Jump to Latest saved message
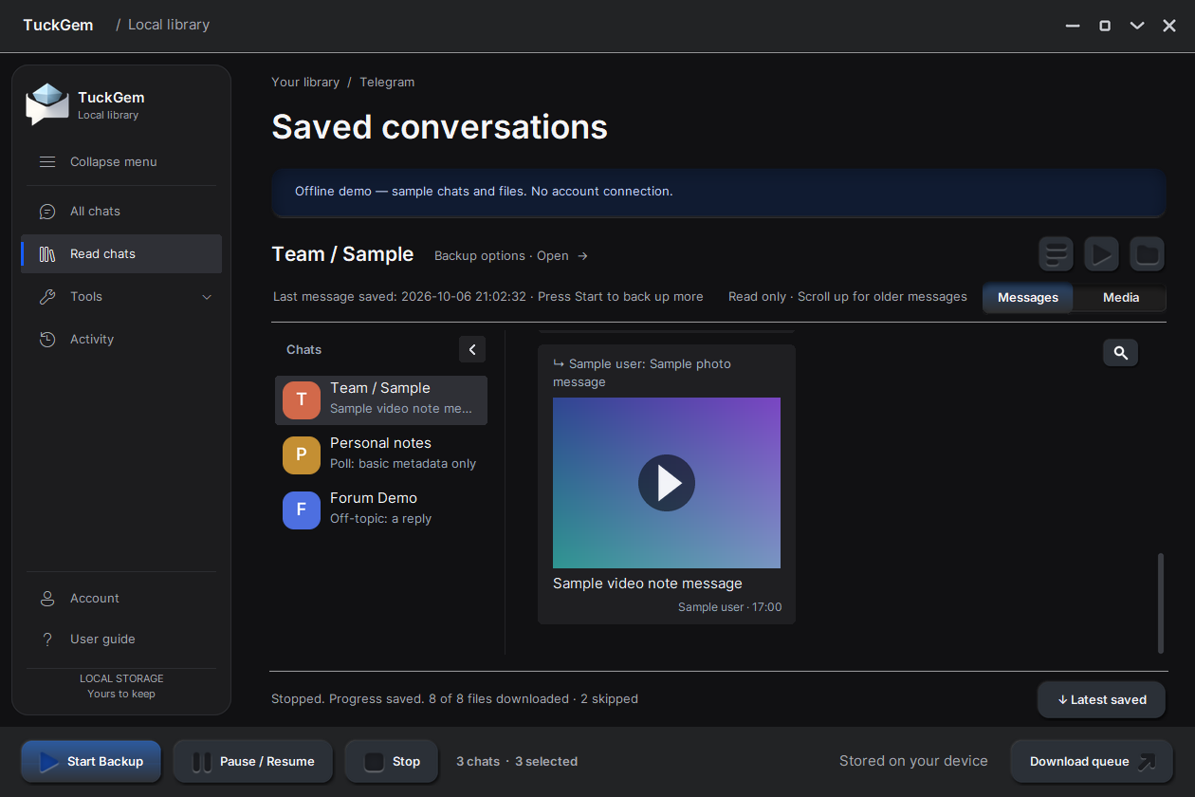 [1102, 699]
